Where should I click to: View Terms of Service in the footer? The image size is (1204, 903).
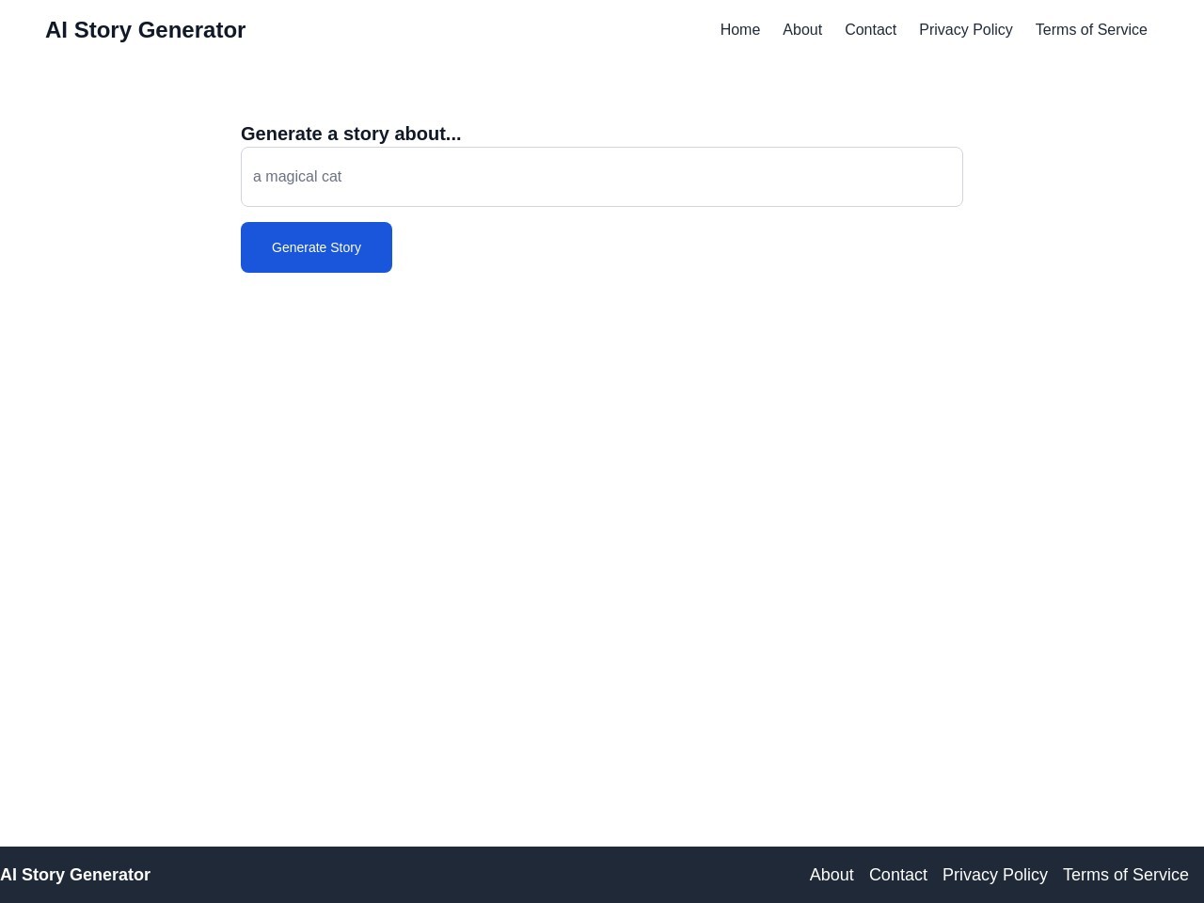(x=1125, y=875)
